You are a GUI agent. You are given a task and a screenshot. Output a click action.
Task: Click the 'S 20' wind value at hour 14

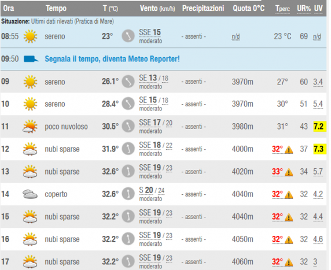[146, 190]
